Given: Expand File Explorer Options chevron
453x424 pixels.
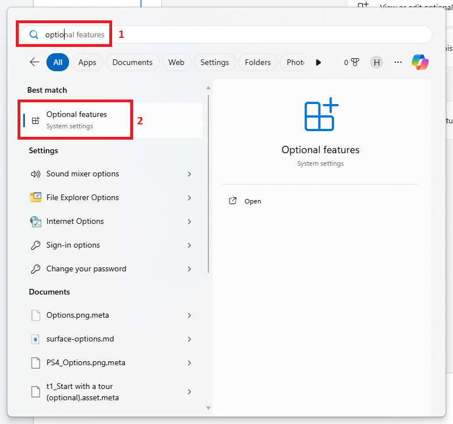Looking at the screenshot, I should (189, 197).
